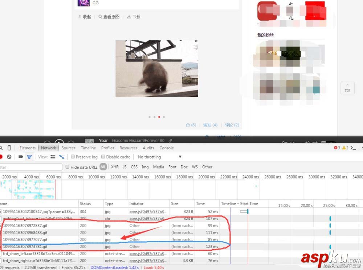This screenshot has height=270, width=363.
Task: Switch to the Sources tab
Action: [x=68, y=148]
